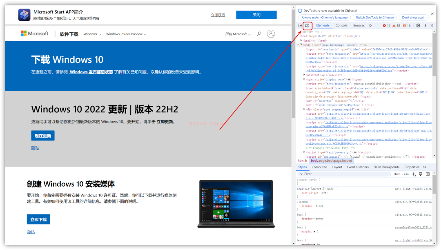Select the html lang="zh-CN" line
441x250 pixels.
click(x=330, y=36)
